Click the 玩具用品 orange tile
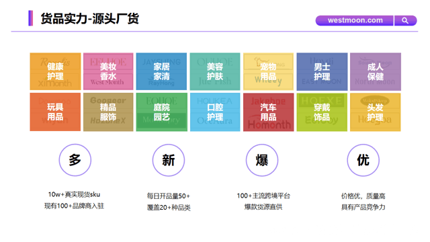Screen dimensions: 430x242 55,112
